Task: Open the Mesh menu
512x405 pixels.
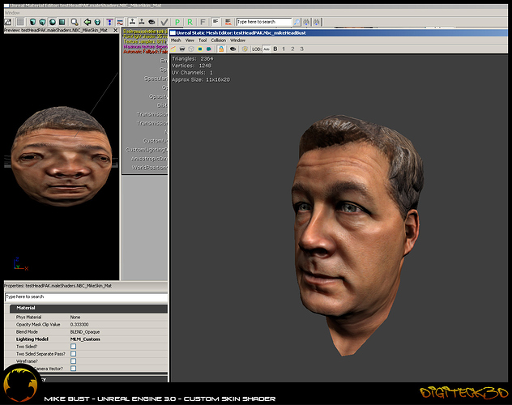Action: (176, 40)
